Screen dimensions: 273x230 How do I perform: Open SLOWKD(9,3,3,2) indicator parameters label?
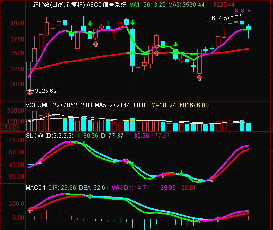(x=49, y=136)
